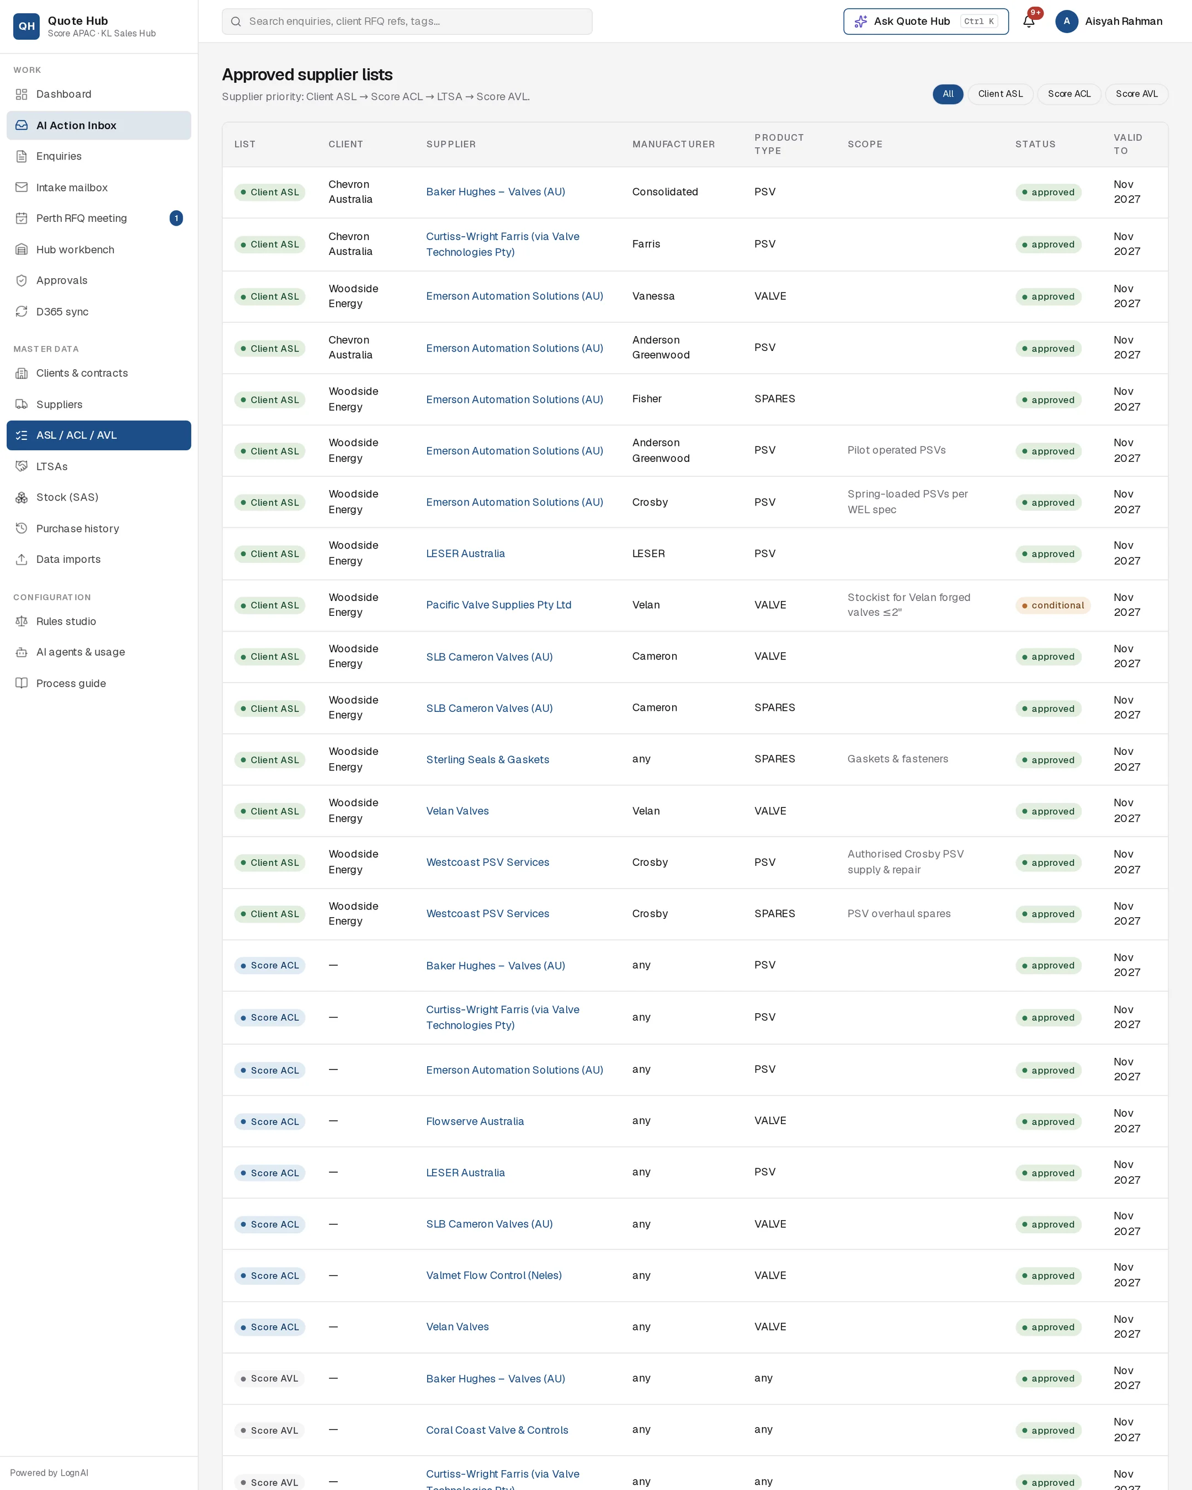Click the Hub workbench icon
This screenshot has height=1490, width=1192.
tap(22, 249)
